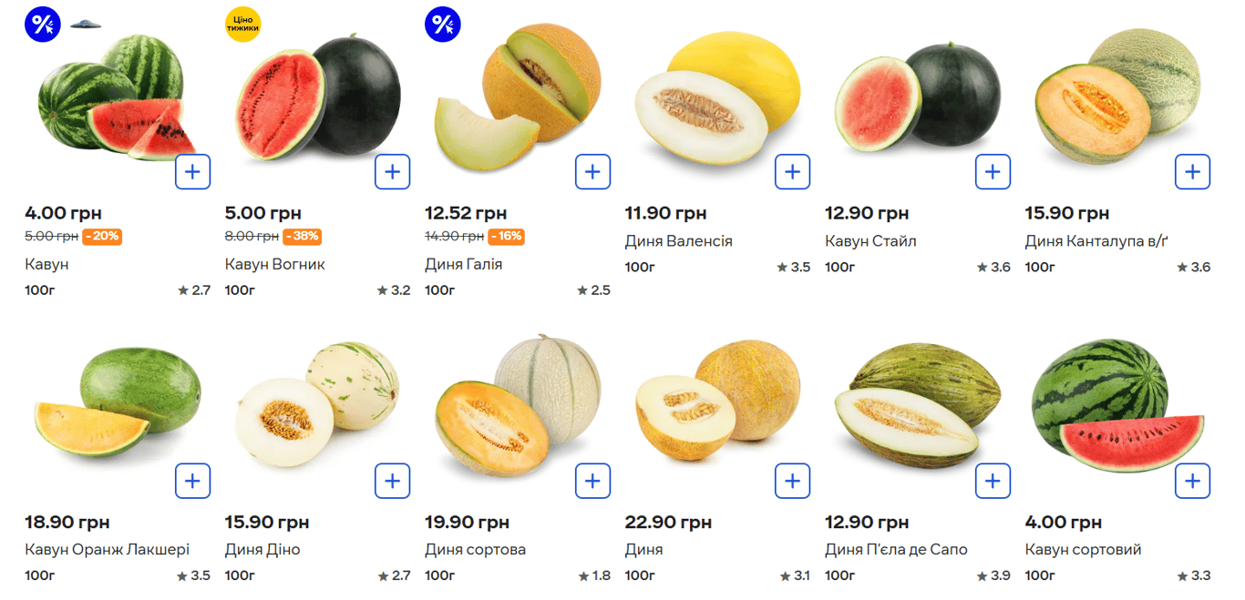Add Диня сортова with plus icon
This screenshot has width=1245, height=600.
point(592,481)
